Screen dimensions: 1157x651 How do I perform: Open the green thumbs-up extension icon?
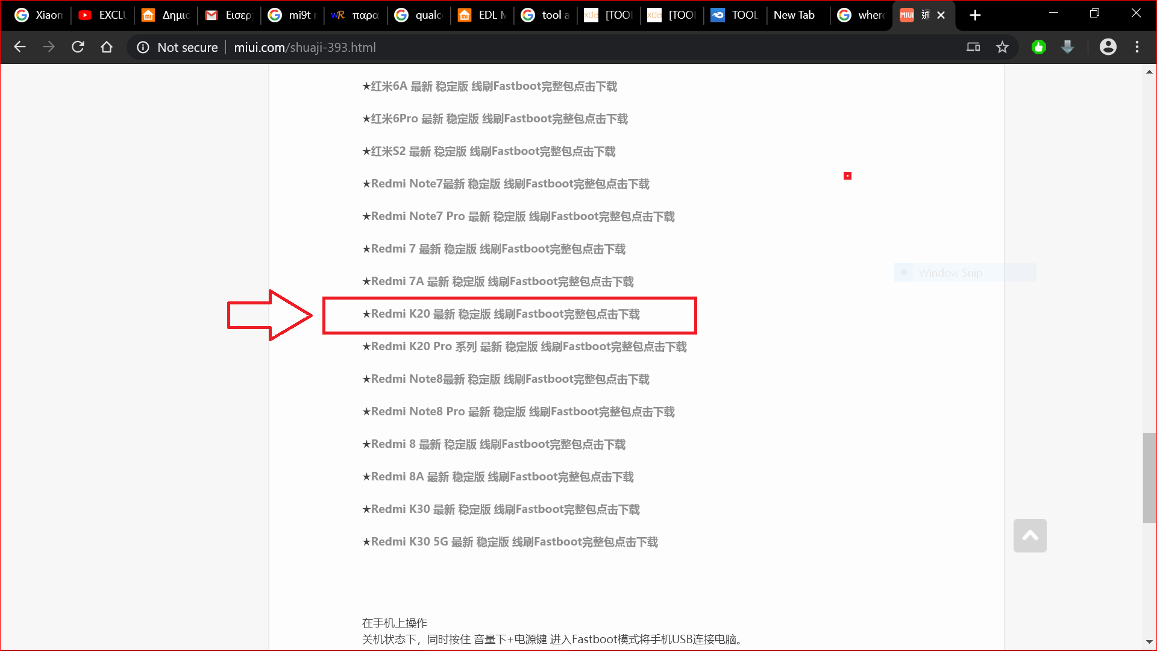[x=1038, y=47]
